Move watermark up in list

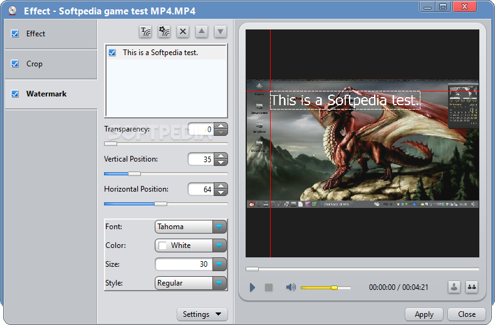(x=202, y=31)
